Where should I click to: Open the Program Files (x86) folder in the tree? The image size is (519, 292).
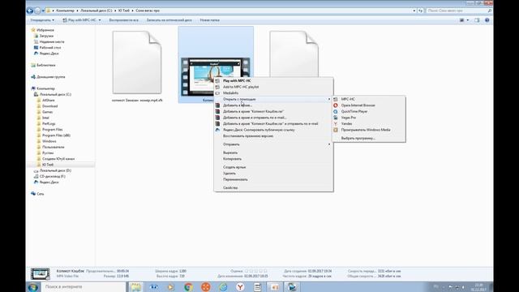tap(56, 135)
